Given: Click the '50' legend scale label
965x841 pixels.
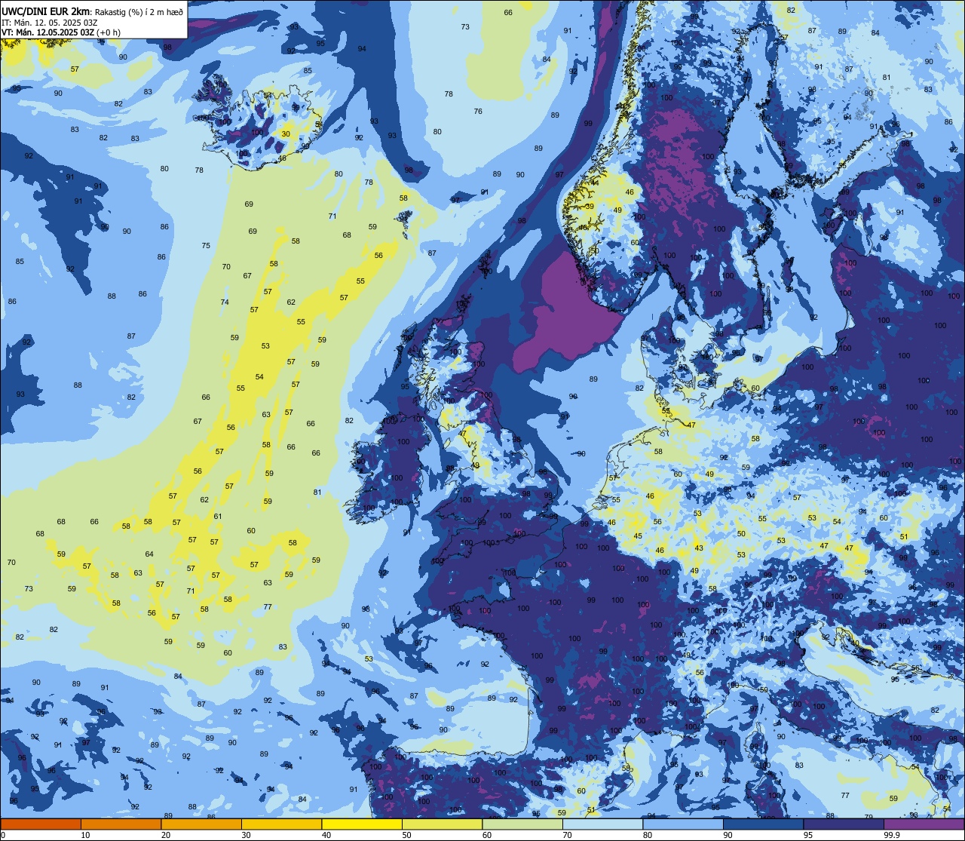Looking at the screenshot, I should click(406, 835).
